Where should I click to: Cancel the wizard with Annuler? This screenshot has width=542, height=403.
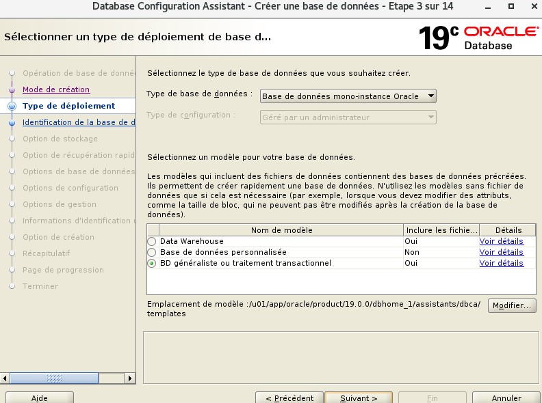(x=506, y=398)
